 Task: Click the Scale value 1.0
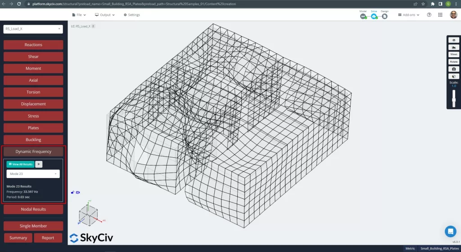tap(454, 86)
